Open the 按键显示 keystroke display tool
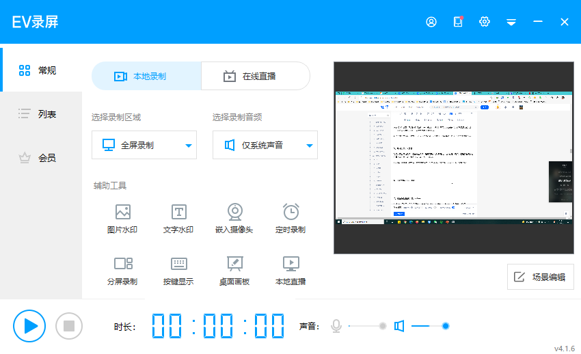The height and width of the screenshot is (354, 581). coord(178,271)
